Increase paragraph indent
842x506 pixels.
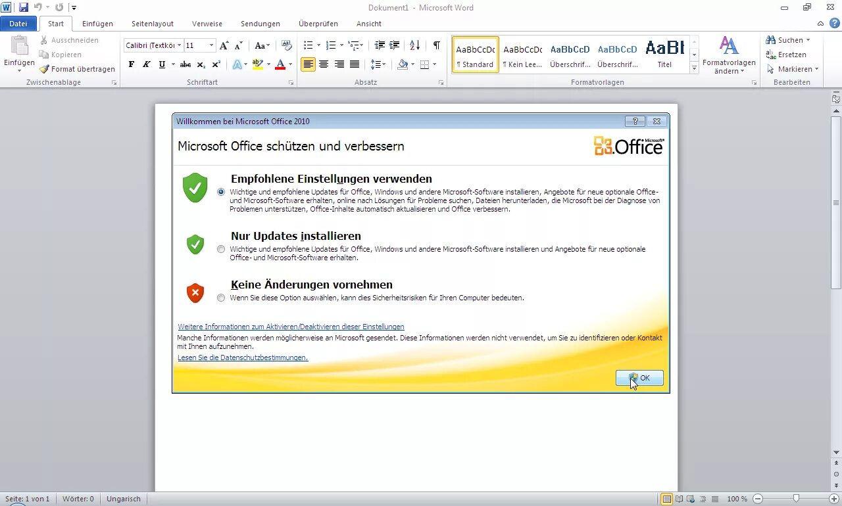tap(395, 45)
